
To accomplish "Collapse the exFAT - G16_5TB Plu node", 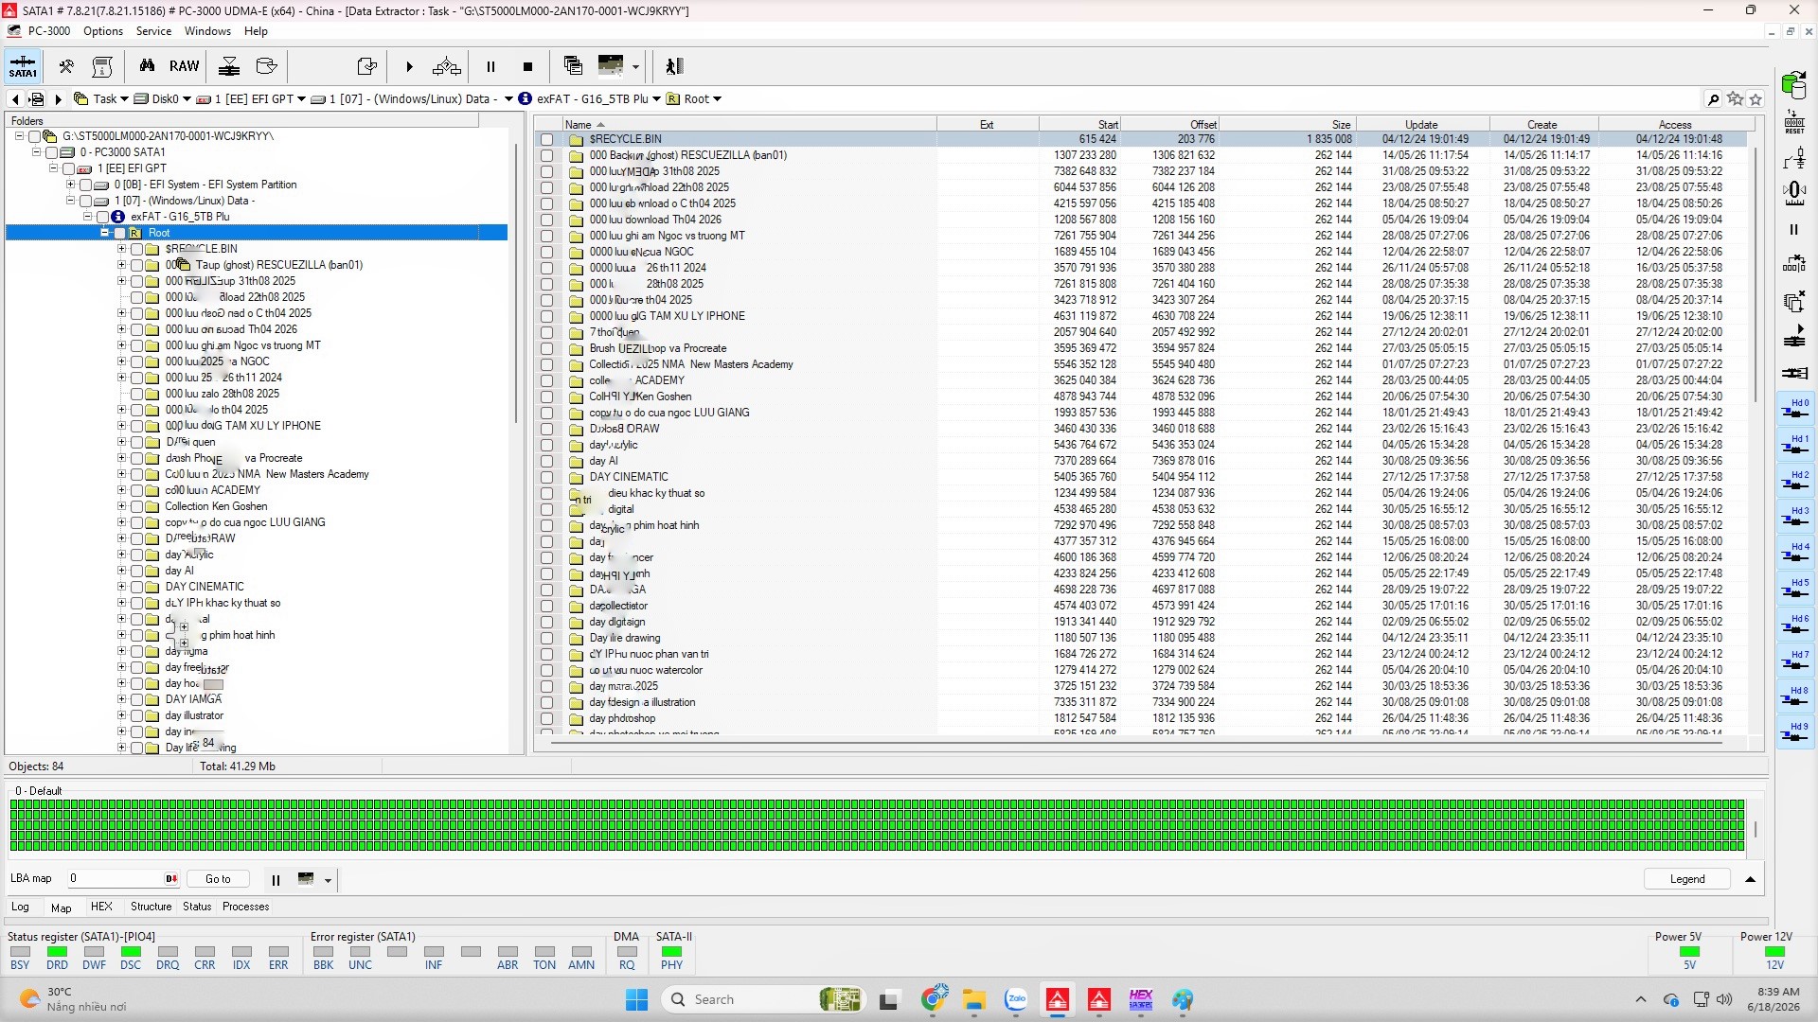I will (x=87, y=217).
